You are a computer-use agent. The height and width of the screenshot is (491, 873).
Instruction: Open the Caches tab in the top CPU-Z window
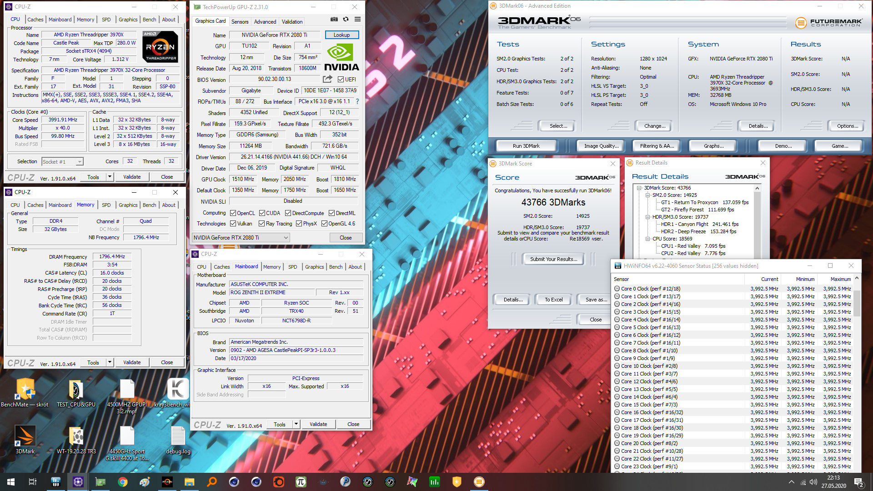35,20
